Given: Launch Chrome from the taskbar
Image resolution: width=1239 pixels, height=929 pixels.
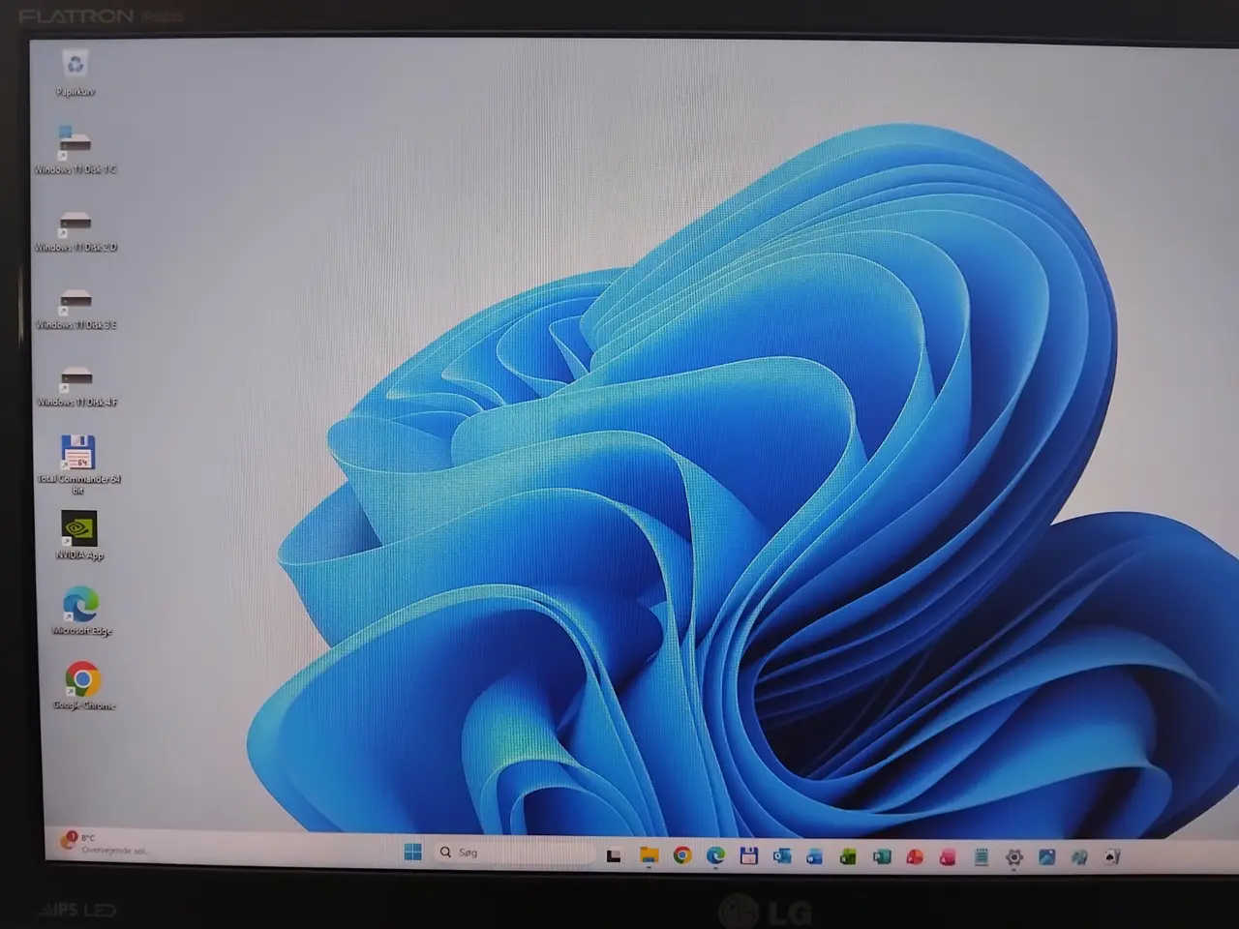Looking at the screenshot, I should pyautogui.click(x=682, y=855).
